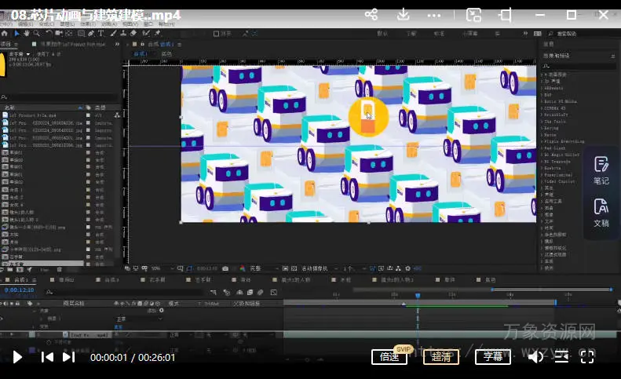Mute the player volume speaker
The height and width of the screenshot is (379, 621).
(x=535, y=357)
